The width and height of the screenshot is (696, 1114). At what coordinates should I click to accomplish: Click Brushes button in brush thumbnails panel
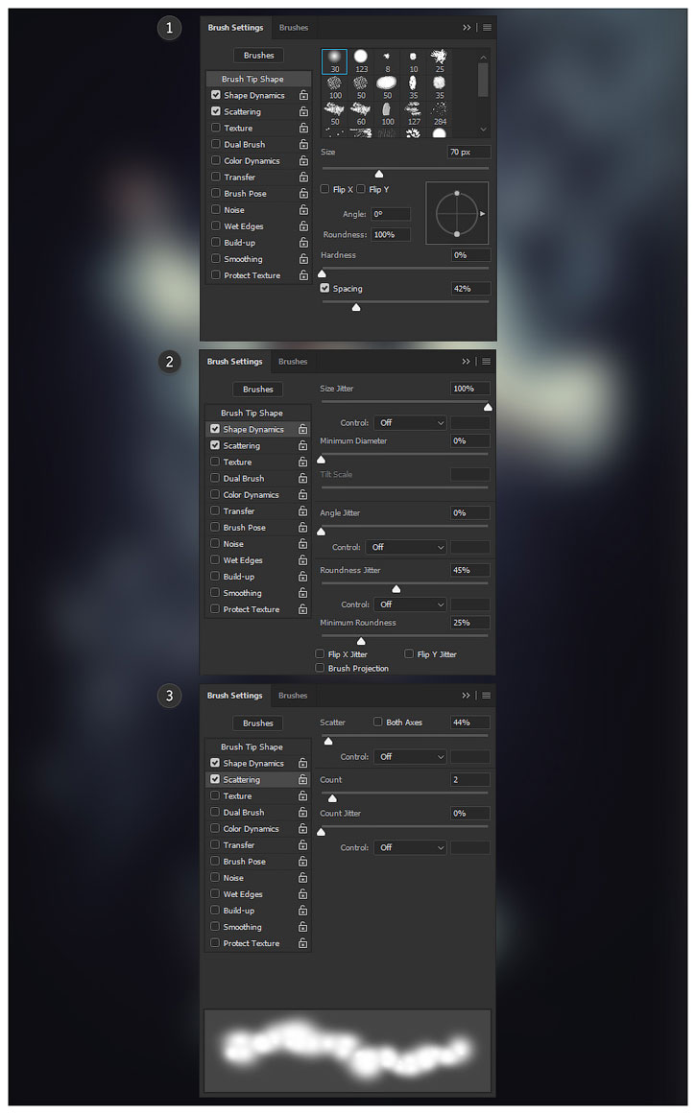(x=259, y=56)
